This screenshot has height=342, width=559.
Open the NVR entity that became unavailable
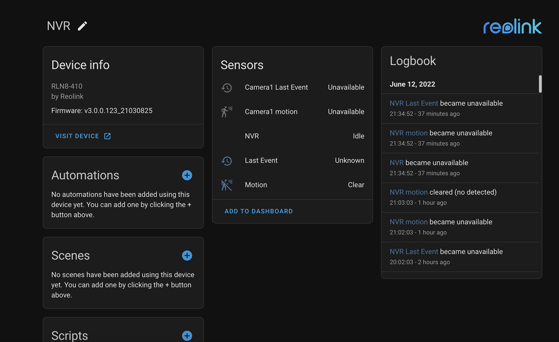pyautogui.click(x=395, y=162)
